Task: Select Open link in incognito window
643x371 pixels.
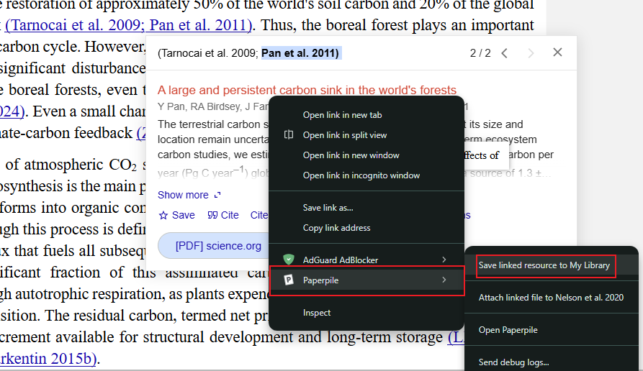Action: pyautogui.click(x=361, y=175)
